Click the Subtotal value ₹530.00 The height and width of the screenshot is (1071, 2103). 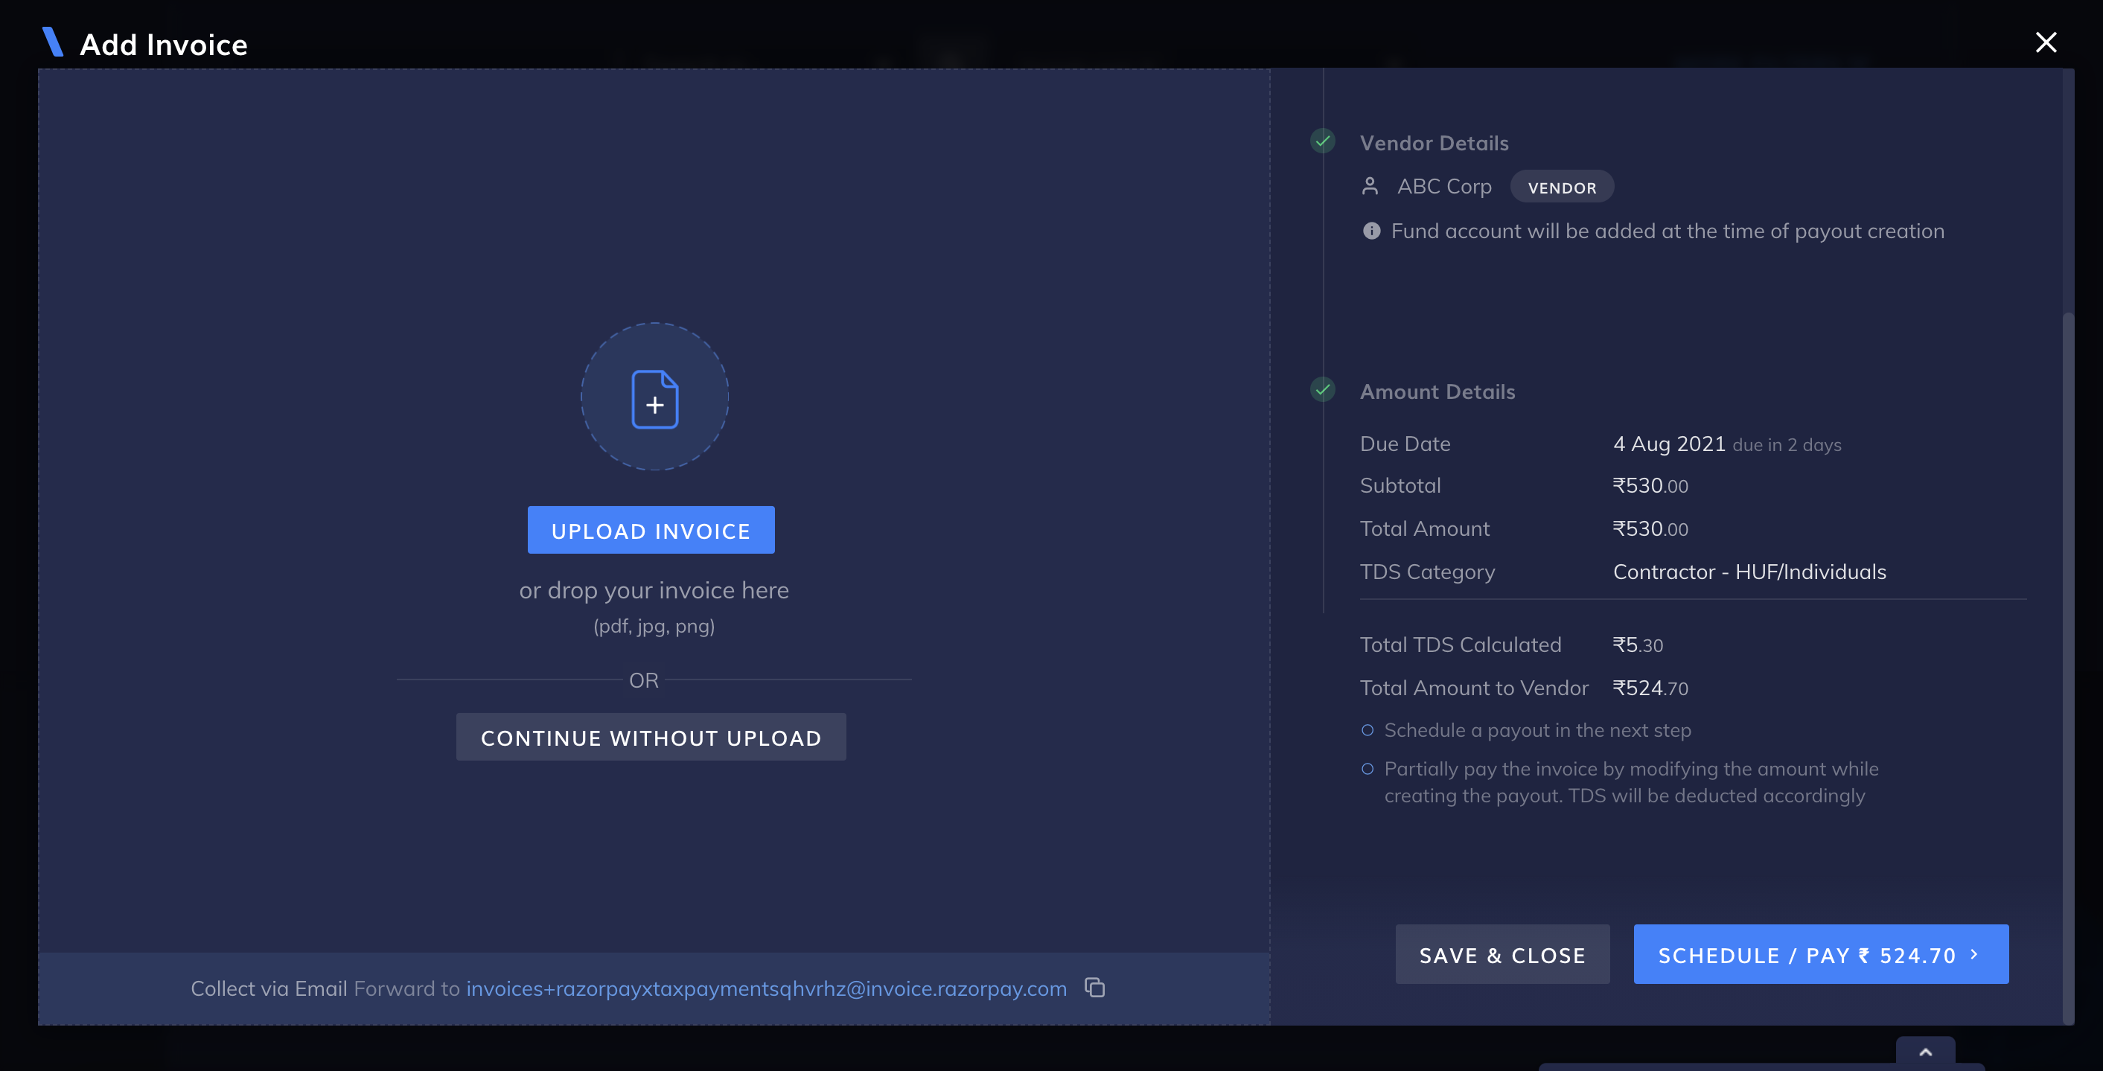tap(1650, 486)
